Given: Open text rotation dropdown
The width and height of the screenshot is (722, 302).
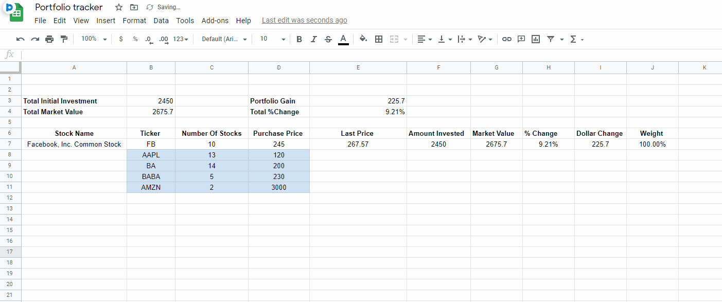Looking at the screenshot, I should point(485,39).
